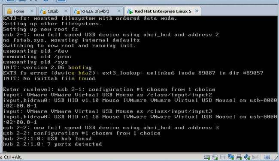Click the 'Ctrl+Alt.' status bar hint text
Screen dimensions: 279x161
point(12,157)
